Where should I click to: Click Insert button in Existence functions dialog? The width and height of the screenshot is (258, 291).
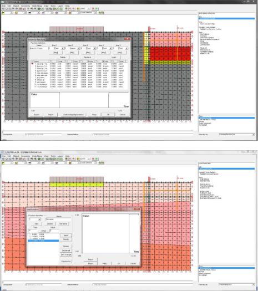pos(114,57)
